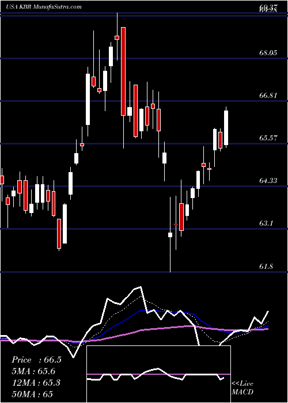This screenshot has height=403, width=288.
Task: Click the latest white candlestick at far right
Action: pyautogui.click(x=226, y=128)
